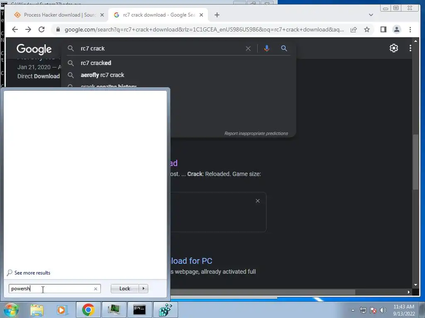Open the Action Center flag icon
425x318 pixels.
tap(373, 310)
